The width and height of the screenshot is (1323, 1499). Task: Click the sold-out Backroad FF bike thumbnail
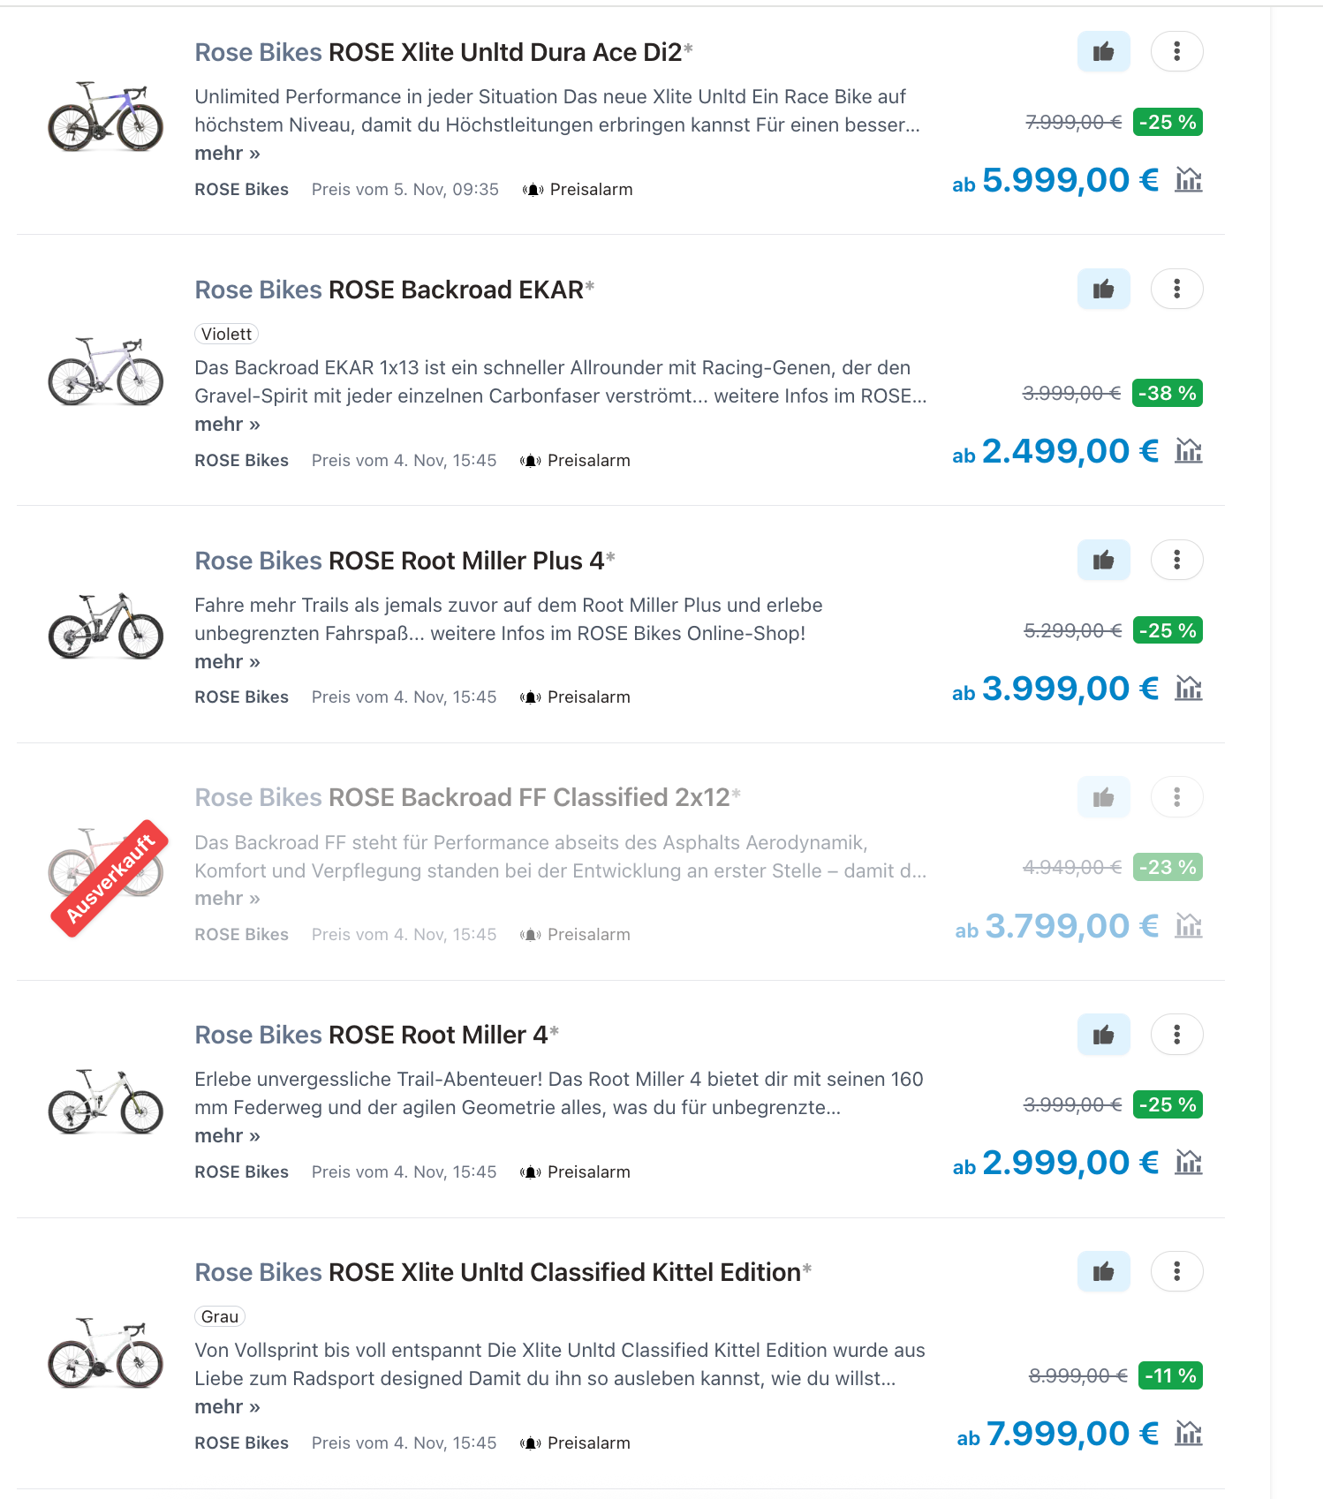coord(106,876)
